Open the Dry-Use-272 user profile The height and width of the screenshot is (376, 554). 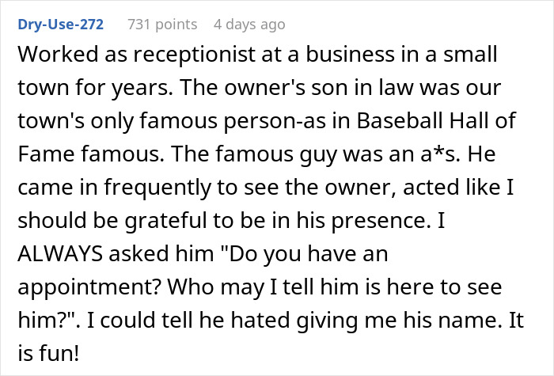coord(60,25)
